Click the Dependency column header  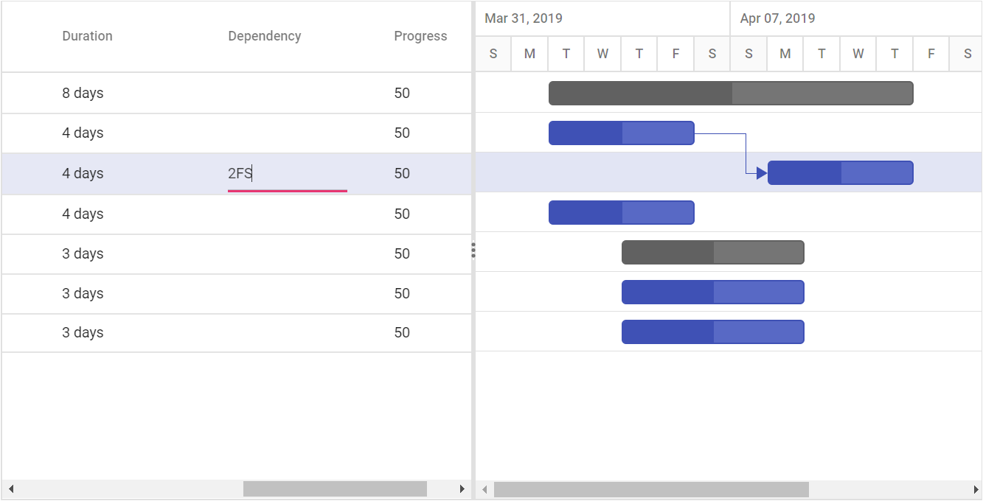point(265,36)
